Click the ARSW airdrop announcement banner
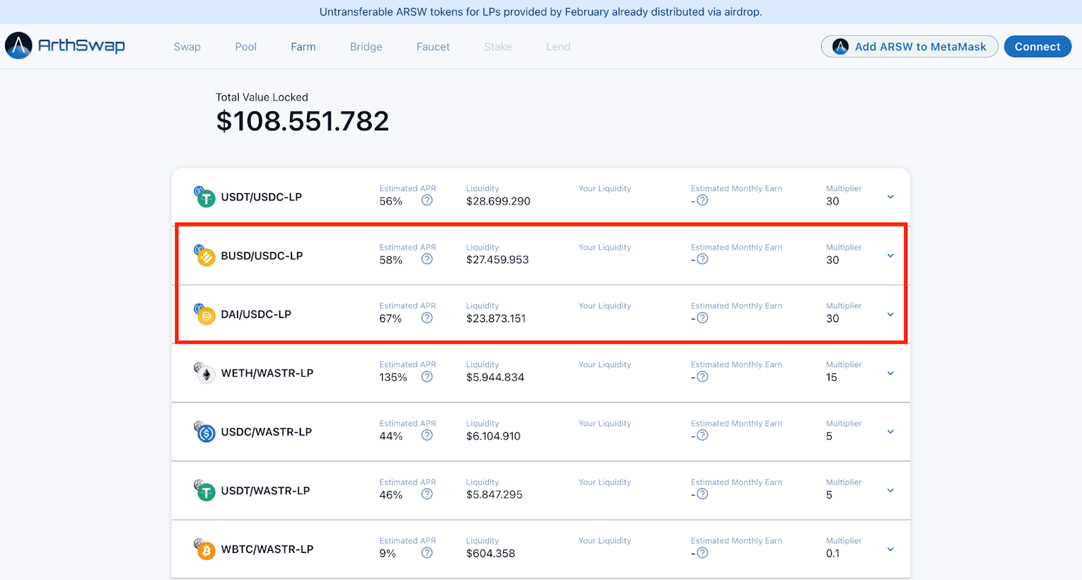Image resolution: width=1082 pixels, height=580 pixels. pos(541,12)
